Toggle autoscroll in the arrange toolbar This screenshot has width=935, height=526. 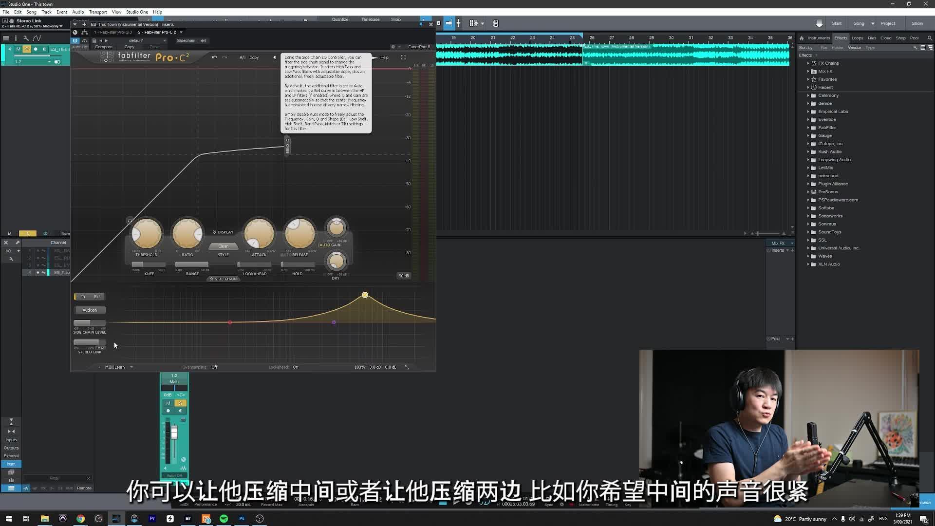pos(449,23)
